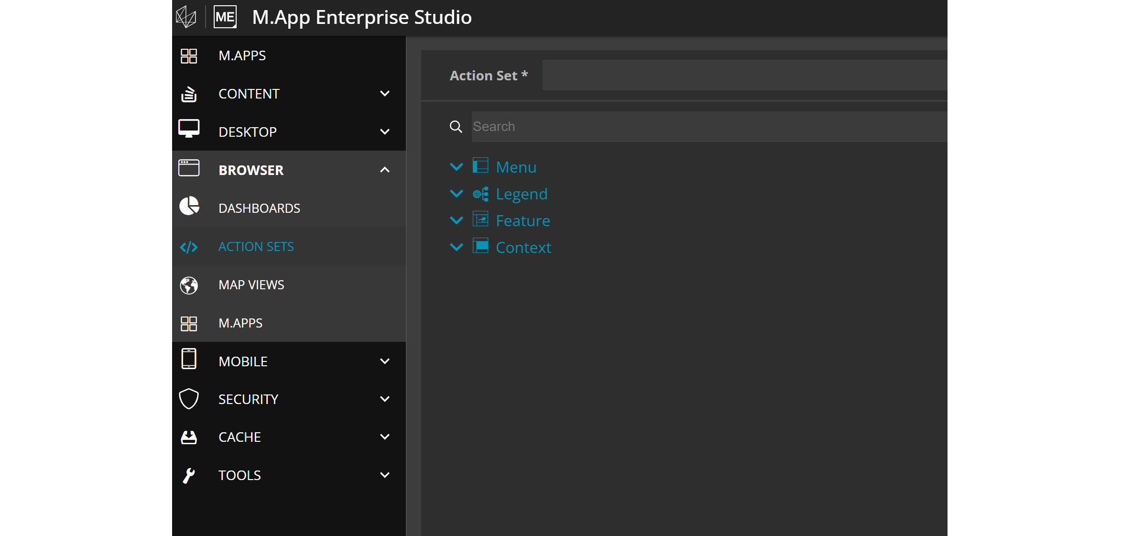Screen dimensions: 1133x536
Task: Expand the MOBILE section chevron
Action: [x=385, y=361]
